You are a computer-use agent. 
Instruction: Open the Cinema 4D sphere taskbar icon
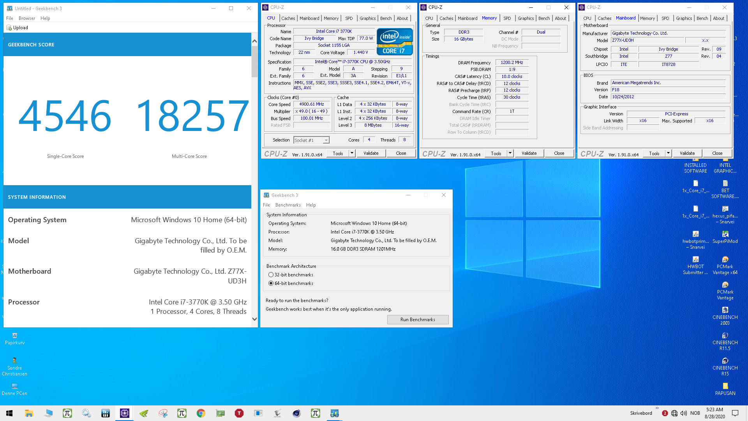(296, 413)
